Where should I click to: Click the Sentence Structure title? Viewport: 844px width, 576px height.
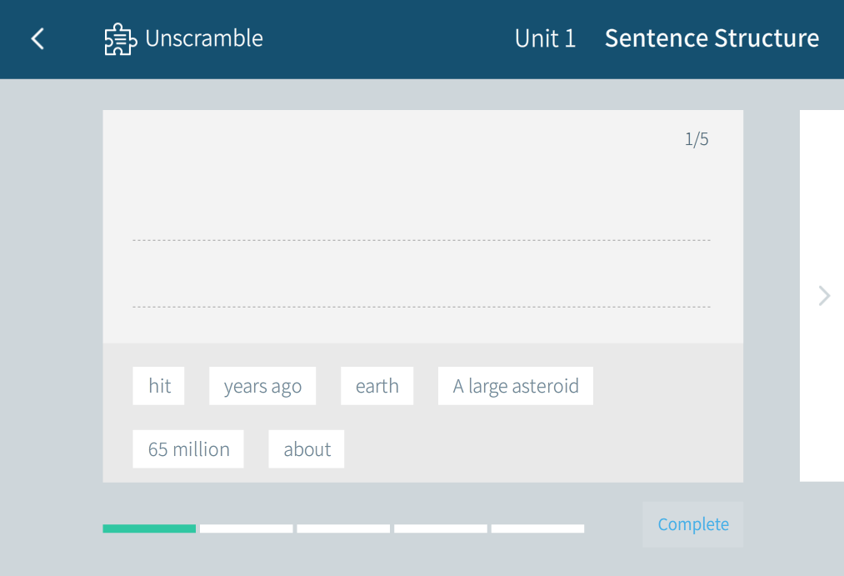712,39
